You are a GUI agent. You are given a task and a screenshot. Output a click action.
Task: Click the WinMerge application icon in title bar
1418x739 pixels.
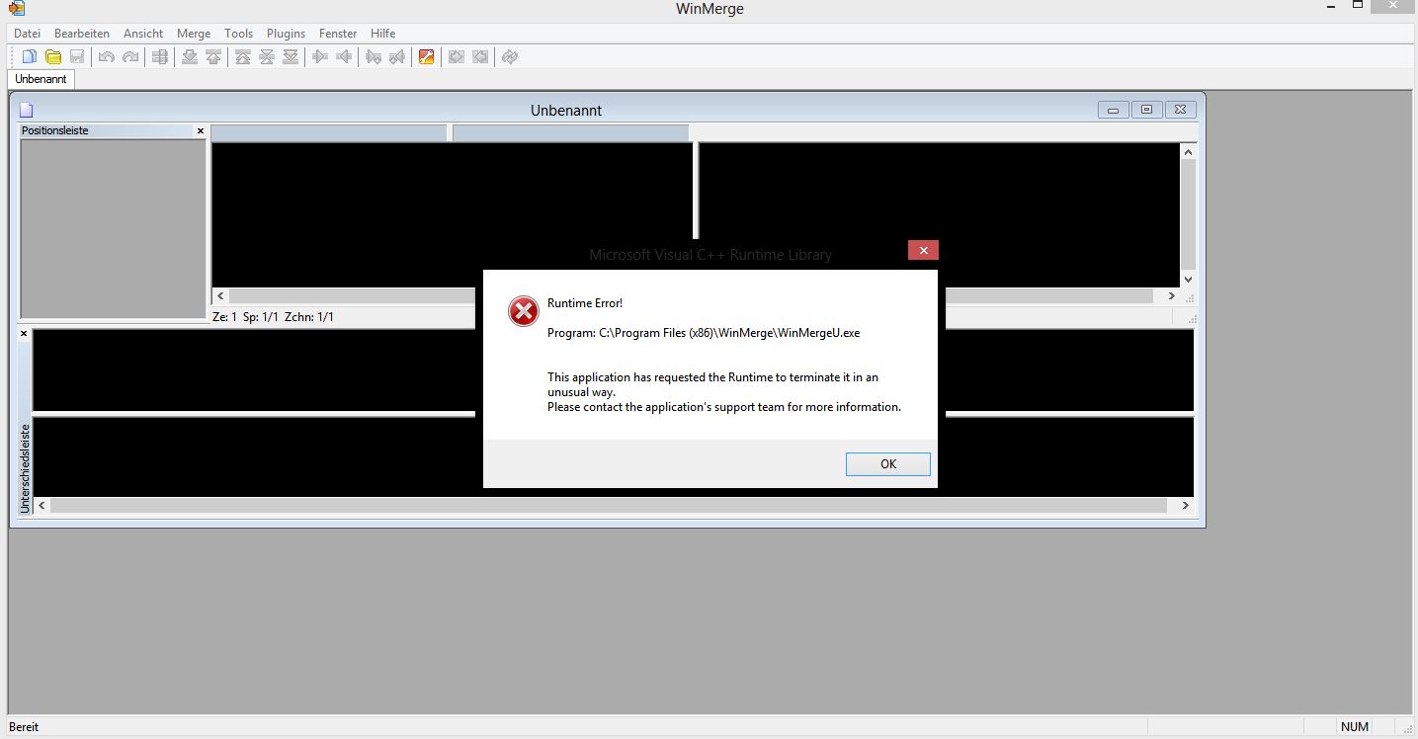16,9
